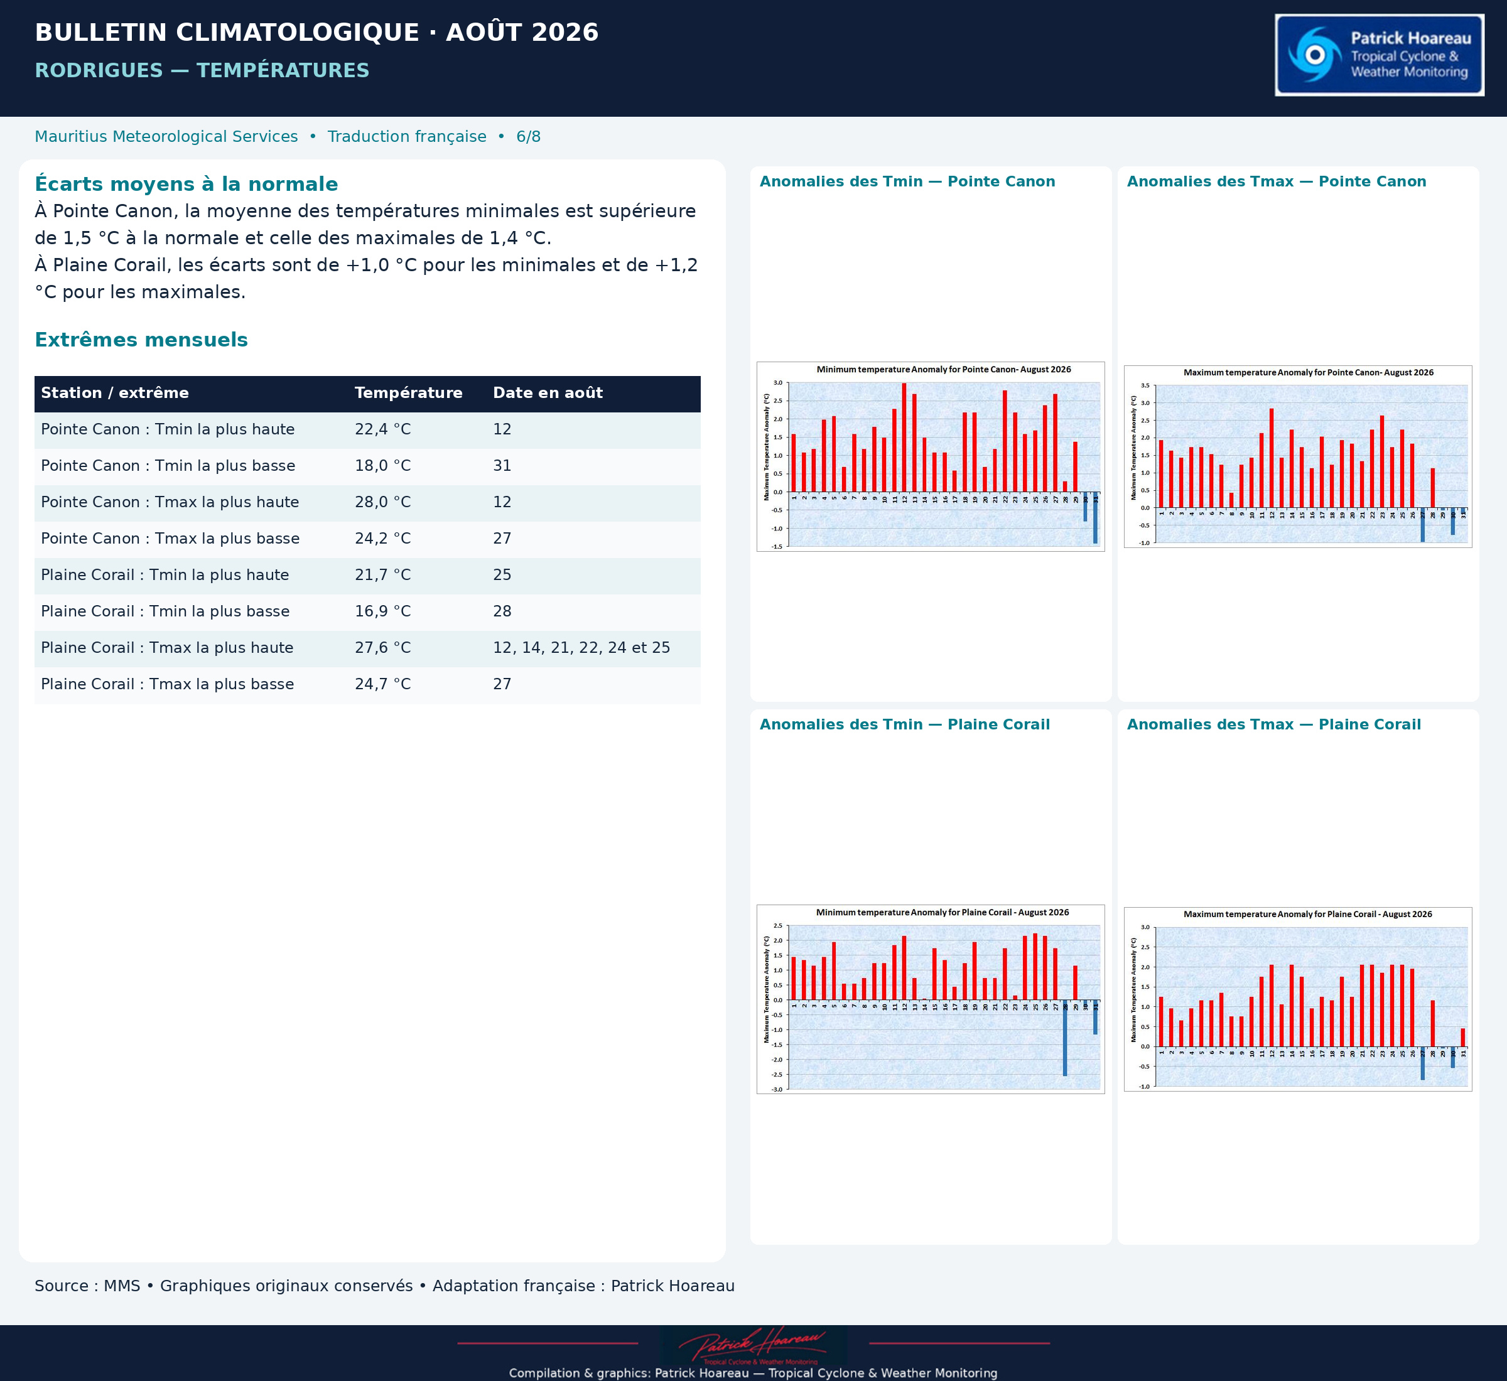The image size is (1507, 1381).
Task: Click the '21,7 °C' temperature cell
Action: [x=383, y=576]
